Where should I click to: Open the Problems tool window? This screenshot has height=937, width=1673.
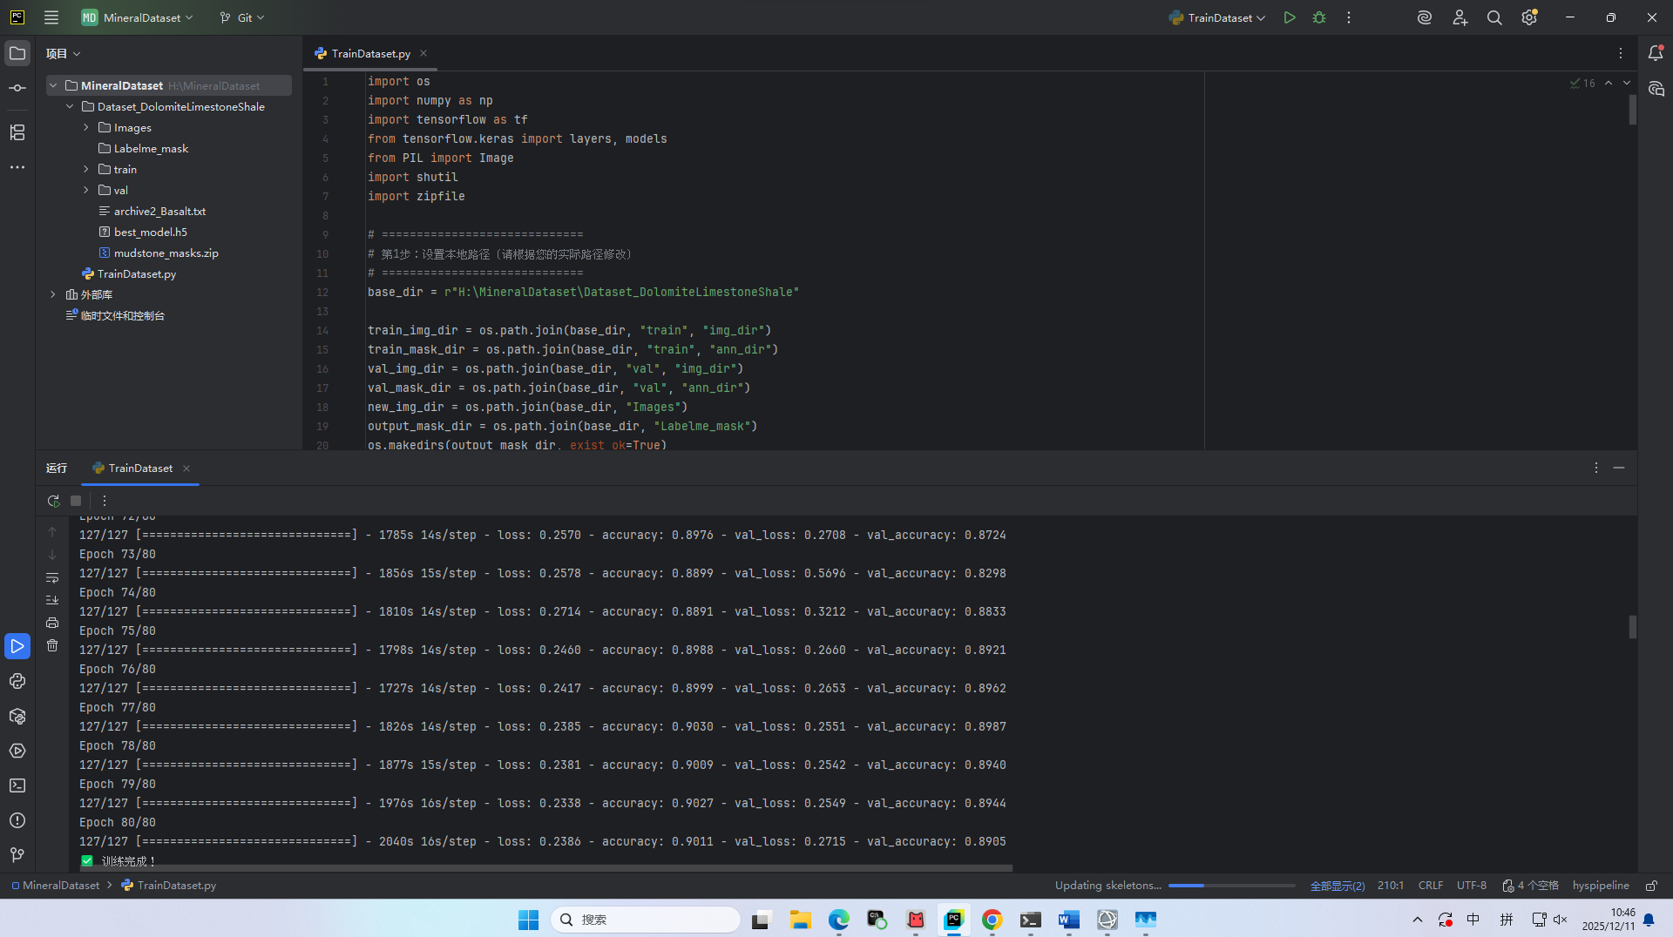pyautogui.click(x=17, y=820)
